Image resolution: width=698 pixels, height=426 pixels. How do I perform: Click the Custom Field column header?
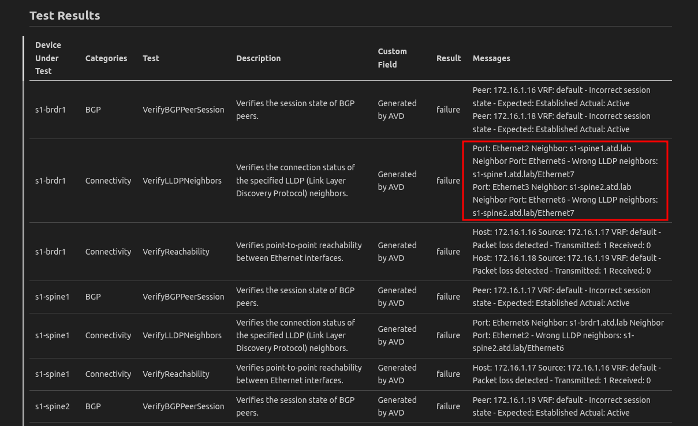click(x=392, y=58)
